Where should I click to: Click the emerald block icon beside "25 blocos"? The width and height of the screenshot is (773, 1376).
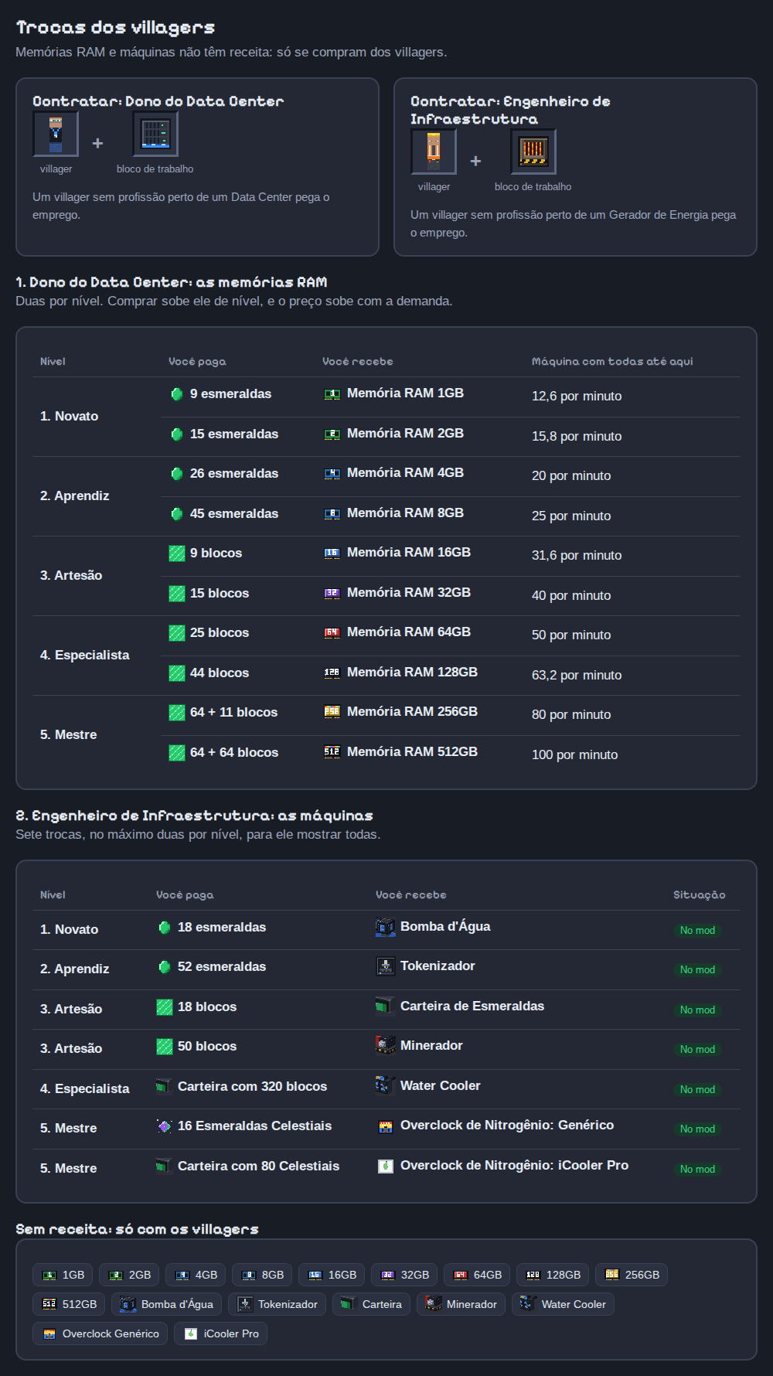tap(177, 633)
